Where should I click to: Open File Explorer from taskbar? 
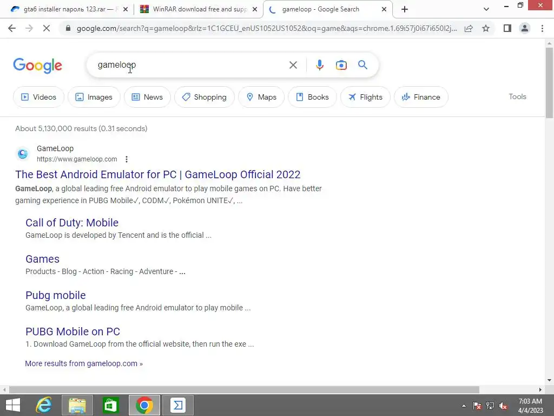[x=77, y=405]
